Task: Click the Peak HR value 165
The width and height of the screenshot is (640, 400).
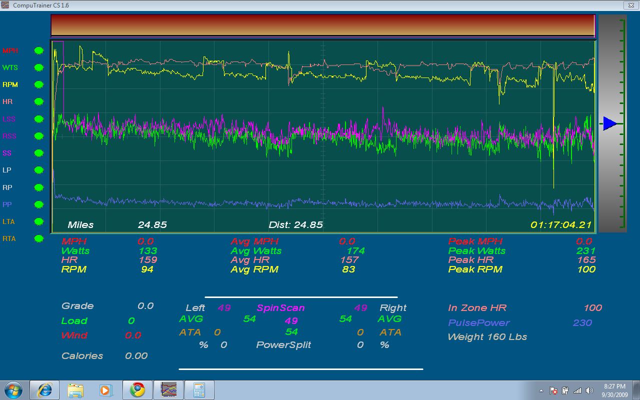Action: (586, 260)
